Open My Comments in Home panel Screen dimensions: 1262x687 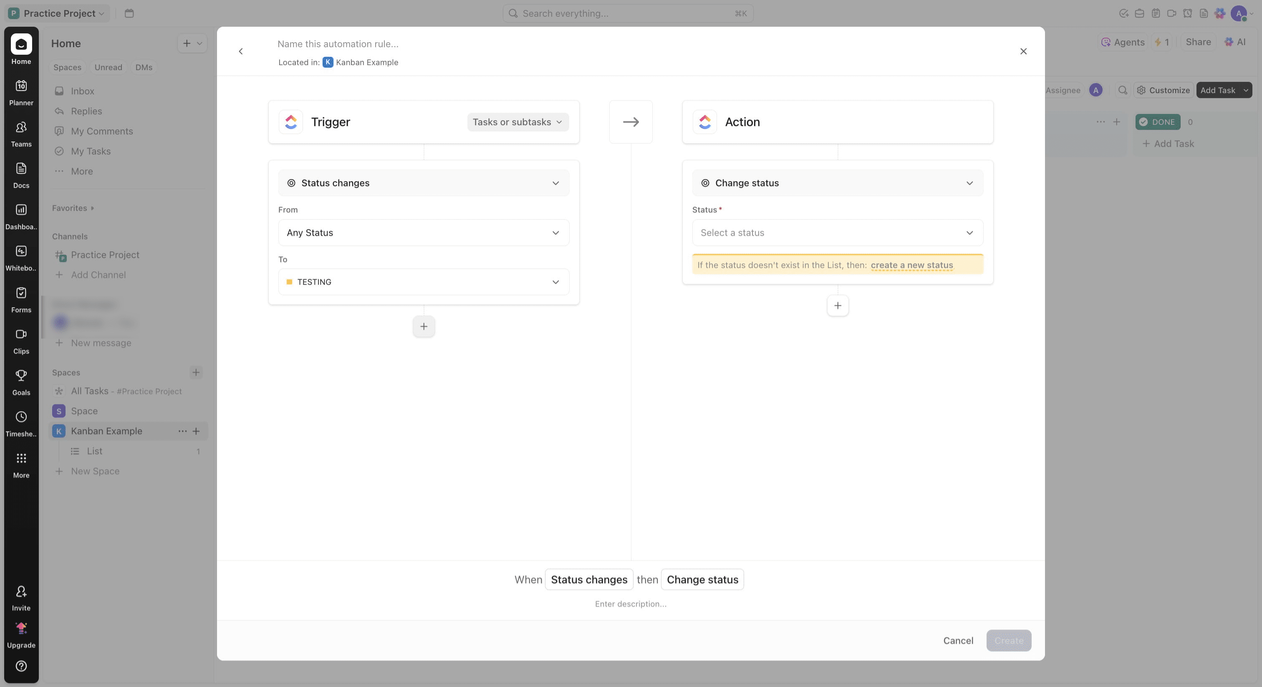[x=129, y=131]
